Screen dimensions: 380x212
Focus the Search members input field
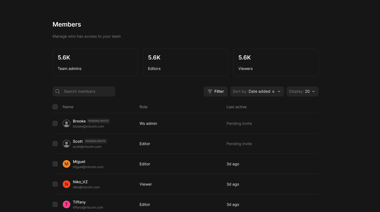(84, 91)
